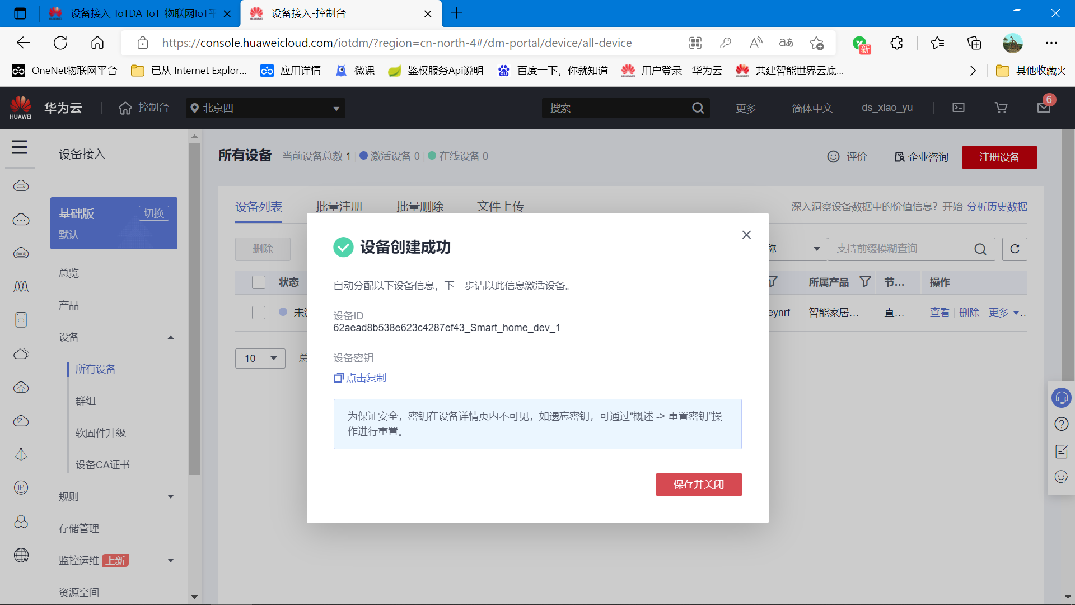Open the page size 10 dropdown

(x=260, y=359)
